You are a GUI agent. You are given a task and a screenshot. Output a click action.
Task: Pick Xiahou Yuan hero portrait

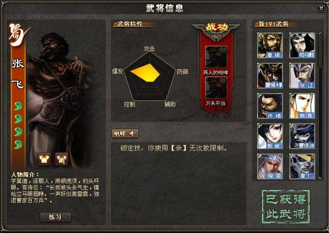click(302, 136)
